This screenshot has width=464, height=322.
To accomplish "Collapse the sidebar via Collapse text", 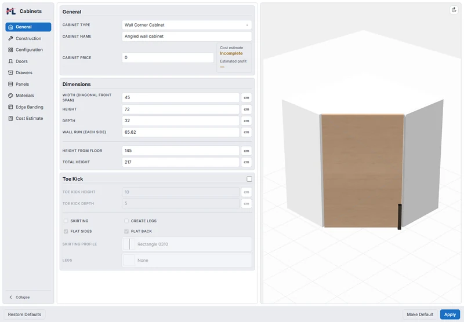I will (23, 297).
